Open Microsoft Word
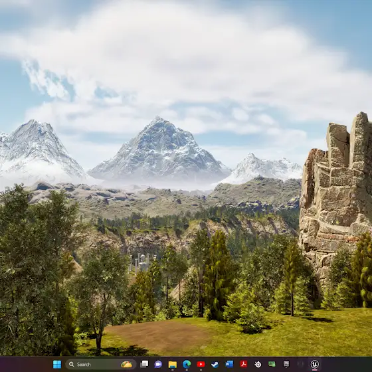This screenshot has height=372, width=372. click(229, 364)
